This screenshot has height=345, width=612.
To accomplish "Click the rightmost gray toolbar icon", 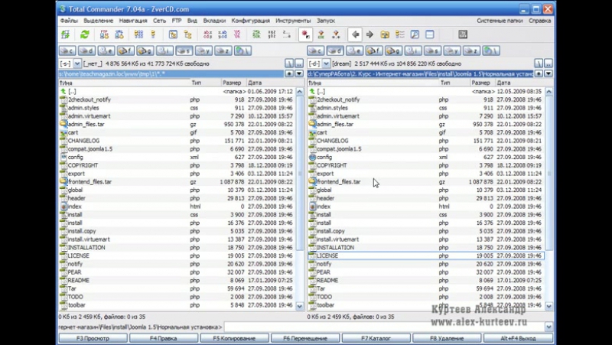I will click(463, 34).
